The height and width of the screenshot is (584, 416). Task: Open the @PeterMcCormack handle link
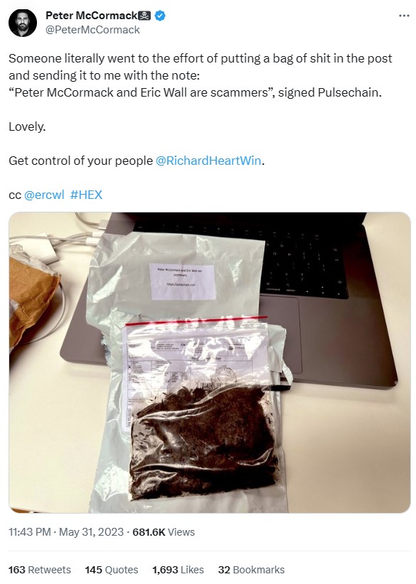coord(92,30)
